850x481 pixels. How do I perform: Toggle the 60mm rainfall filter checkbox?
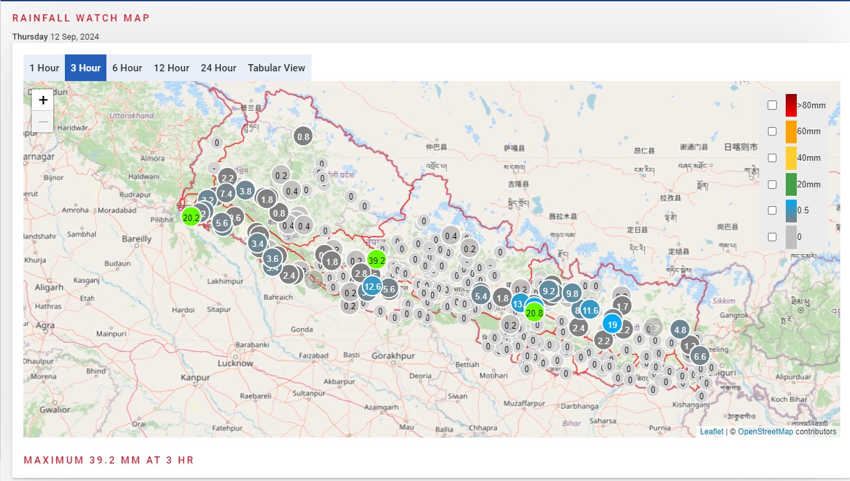pos(772,131)
